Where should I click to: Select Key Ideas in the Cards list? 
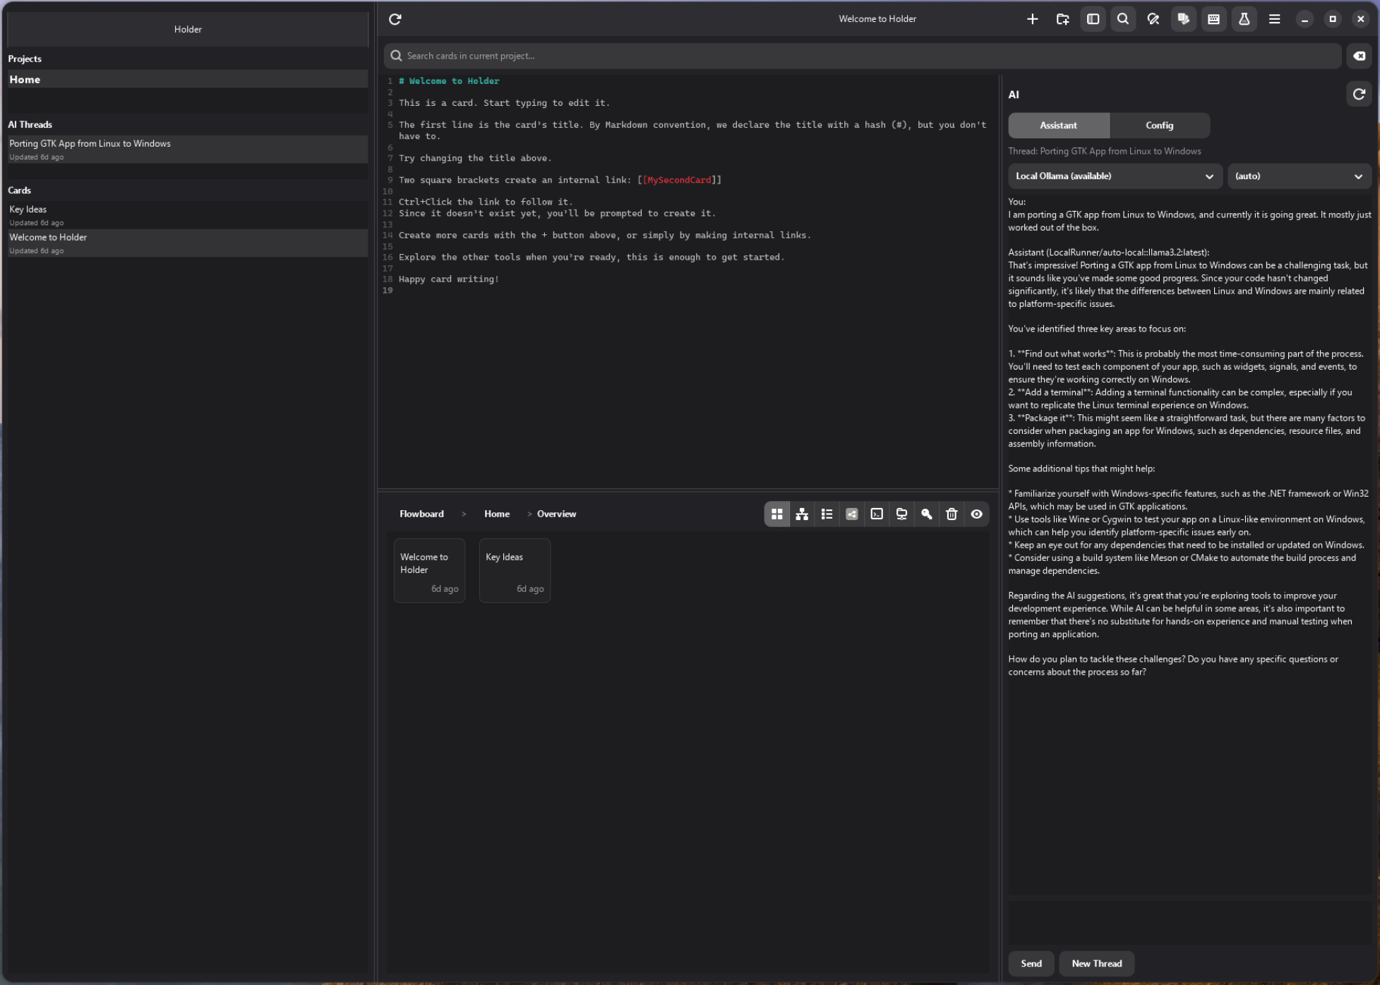coord(188,215)
